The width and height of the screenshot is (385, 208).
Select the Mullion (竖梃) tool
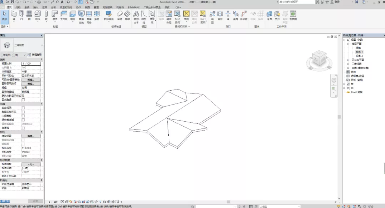[97, 16]
